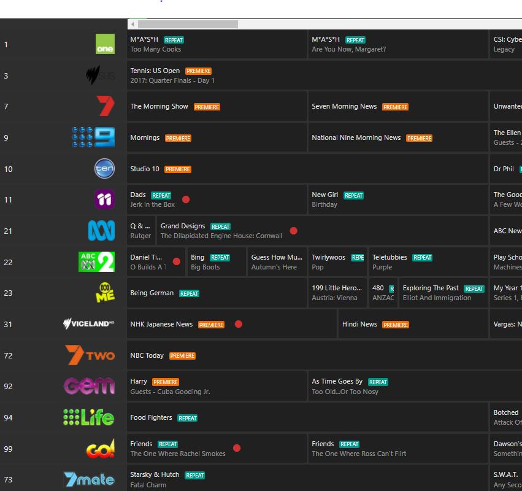Click channel number 99 label

click(8, 449)
